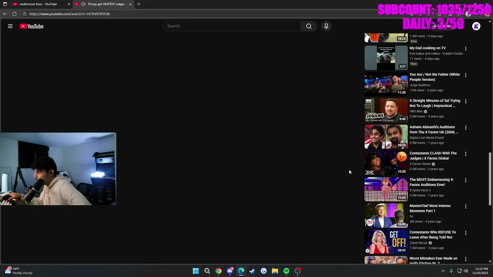Open system tray volume control

tap(466, 271)
